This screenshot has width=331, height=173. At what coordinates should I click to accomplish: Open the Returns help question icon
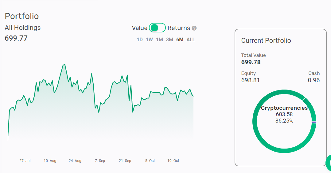[194, 28]
